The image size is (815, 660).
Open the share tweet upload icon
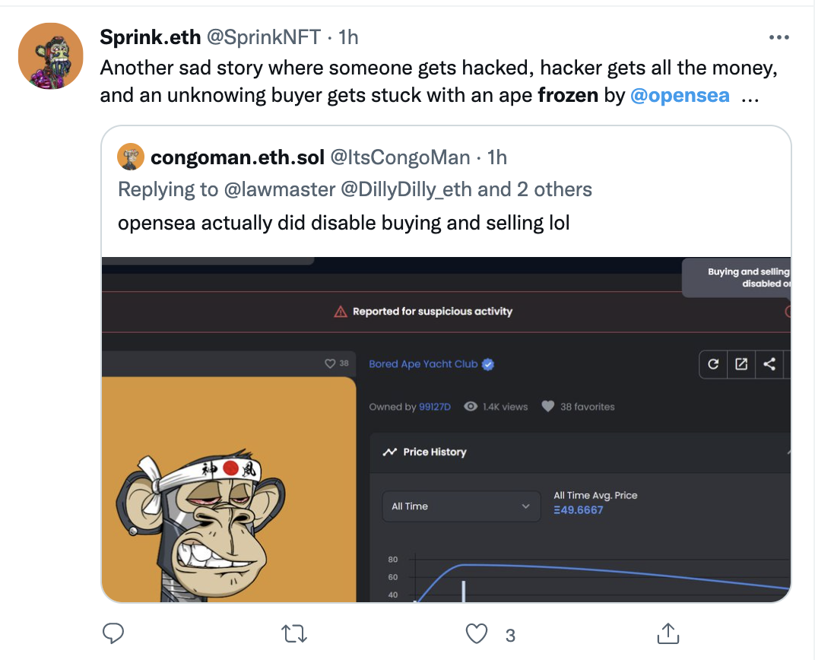pos(668,633)
